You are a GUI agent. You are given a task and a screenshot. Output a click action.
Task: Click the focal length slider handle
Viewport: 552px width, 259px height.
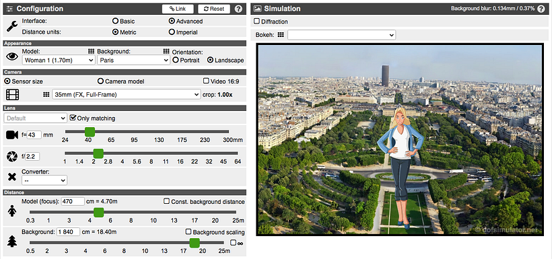point(90,132)
